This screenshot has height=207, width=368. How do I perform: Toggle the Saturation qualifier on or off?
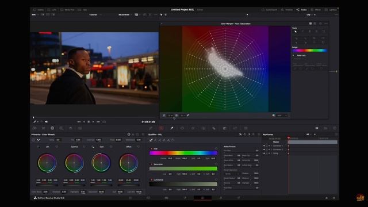151,164
